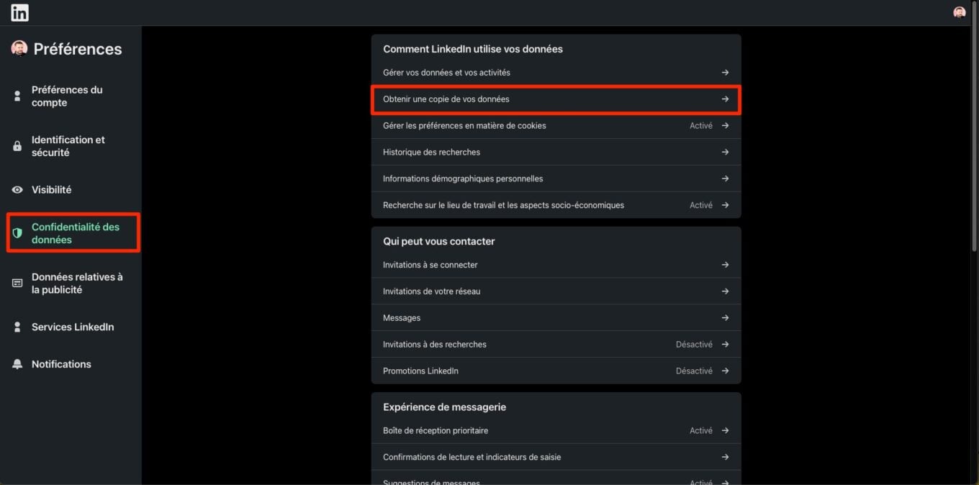Open Invitations de votre réseau
Image resolution: width=979 pixels, height=485 pixels.
point(556,291)
